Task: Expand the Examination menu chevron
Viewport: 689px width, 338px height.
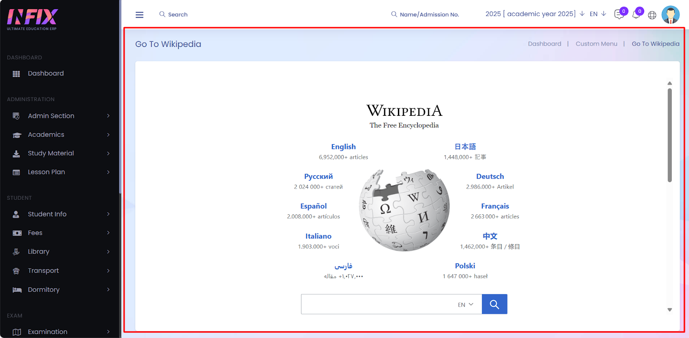Action: point(108,332)
